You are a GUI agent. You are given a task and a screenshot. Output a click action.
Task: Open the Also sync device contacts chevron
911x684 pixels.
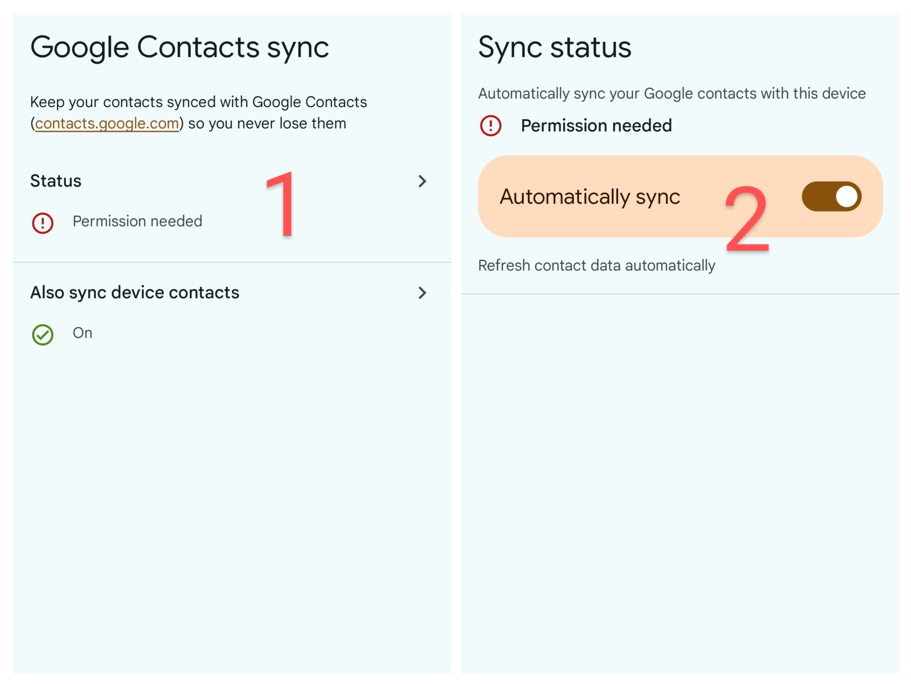[422, 293]
